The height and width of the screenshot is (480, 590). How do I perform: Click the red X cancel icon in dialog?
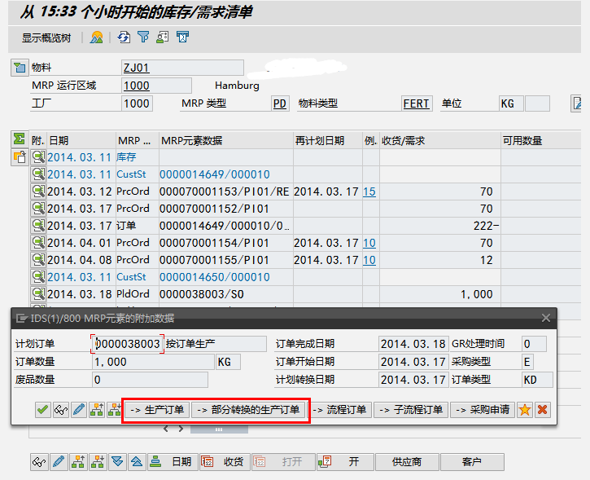pyautogui.click(x=542, y=410)
